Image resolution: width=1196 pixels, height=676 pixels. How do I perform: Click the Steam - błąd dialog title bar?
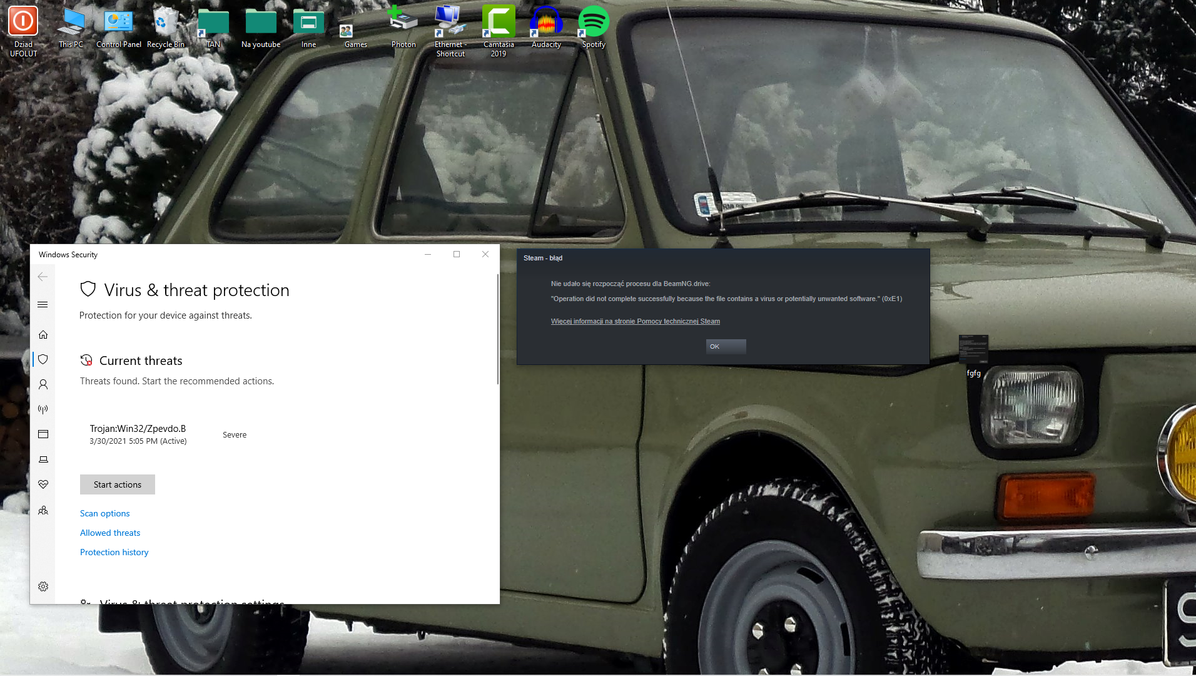(x=723, y=258)
